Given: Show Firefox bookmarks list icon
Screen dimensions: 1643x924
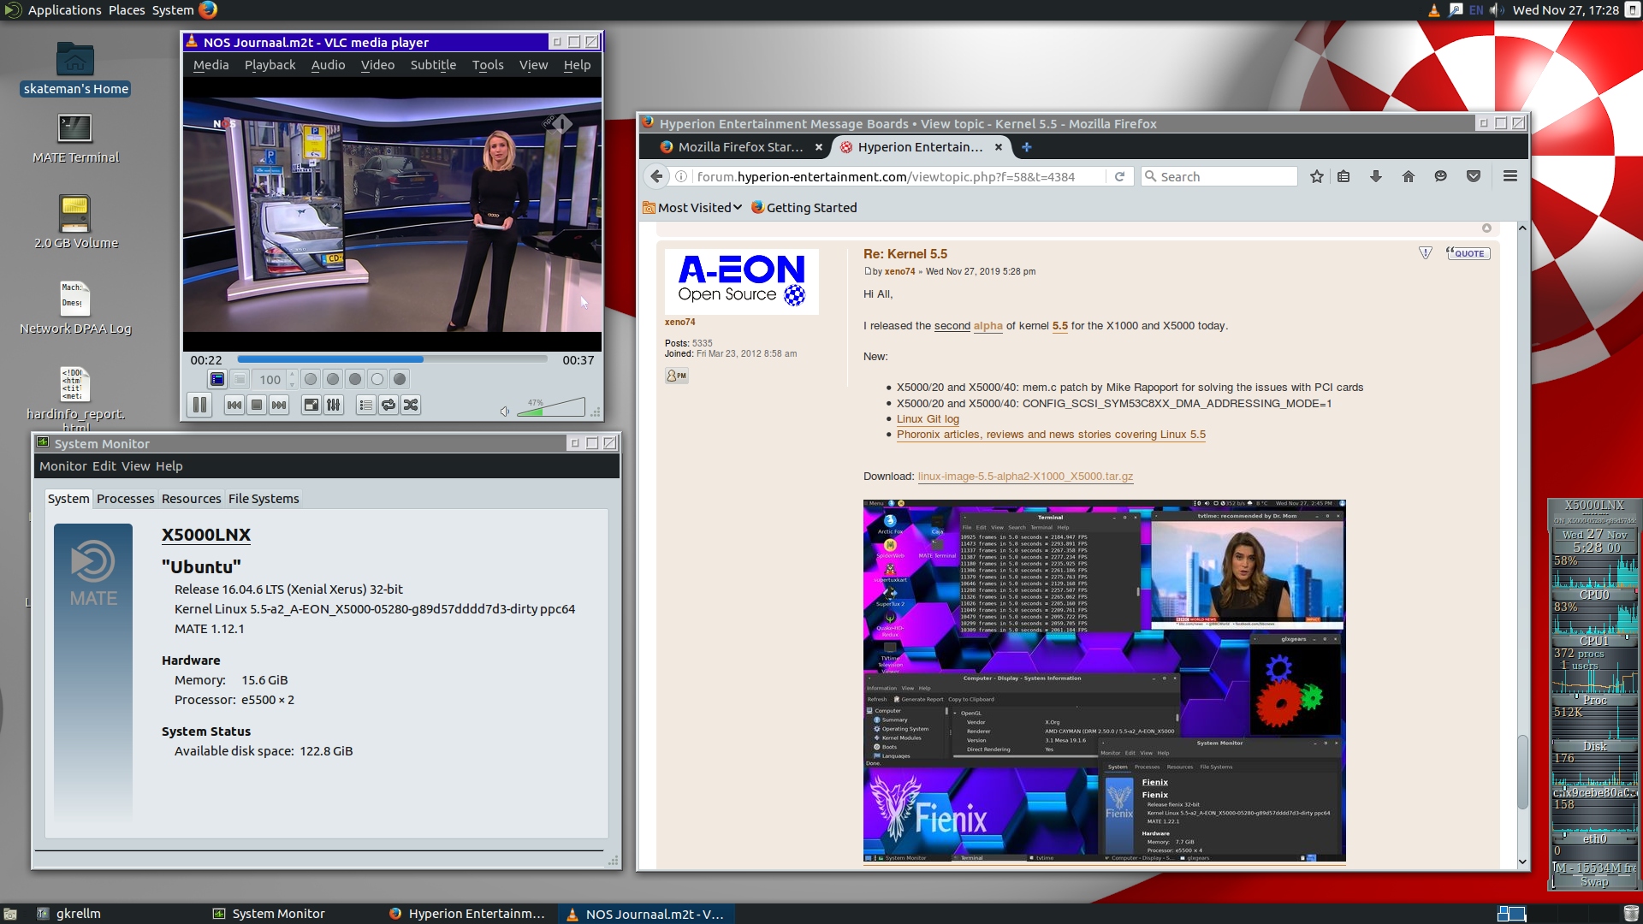Looking at the screenshot, I should [1343, 176].
